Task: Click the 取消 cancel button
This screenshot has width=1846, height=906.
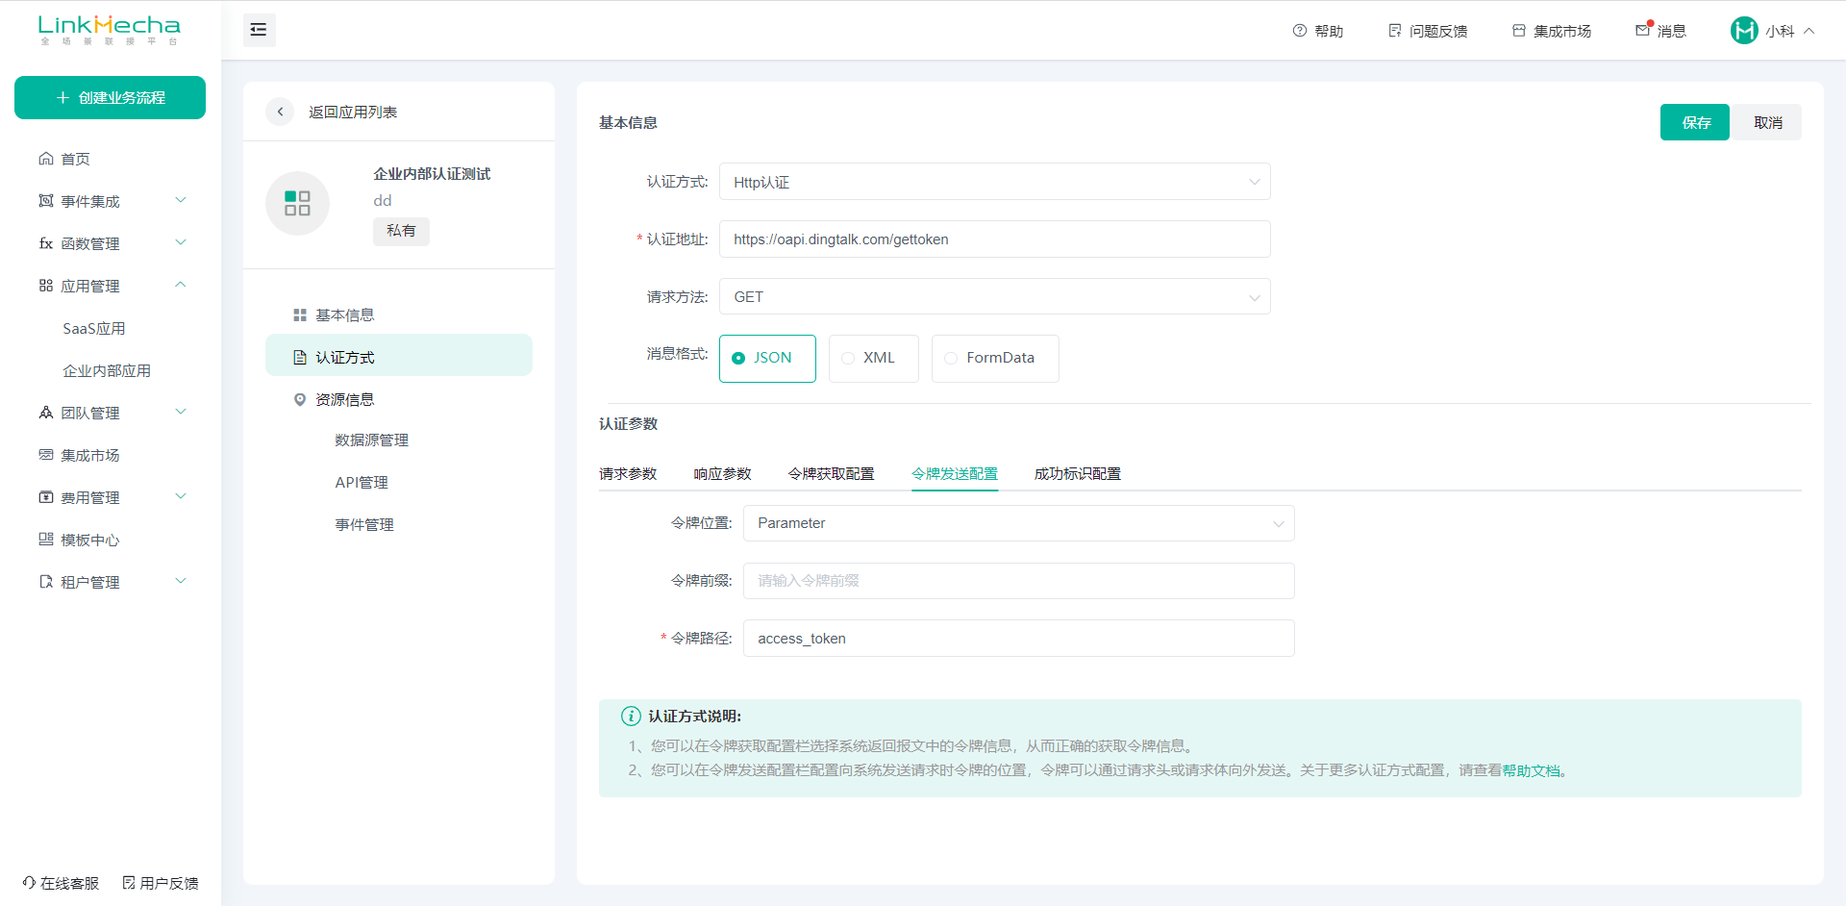Action: tap(1767, 122)
